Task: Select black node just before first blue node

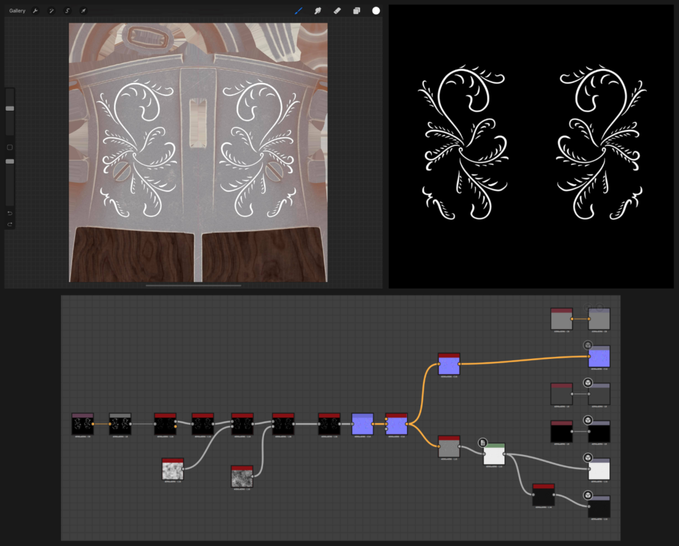Action: click(329, 424)
